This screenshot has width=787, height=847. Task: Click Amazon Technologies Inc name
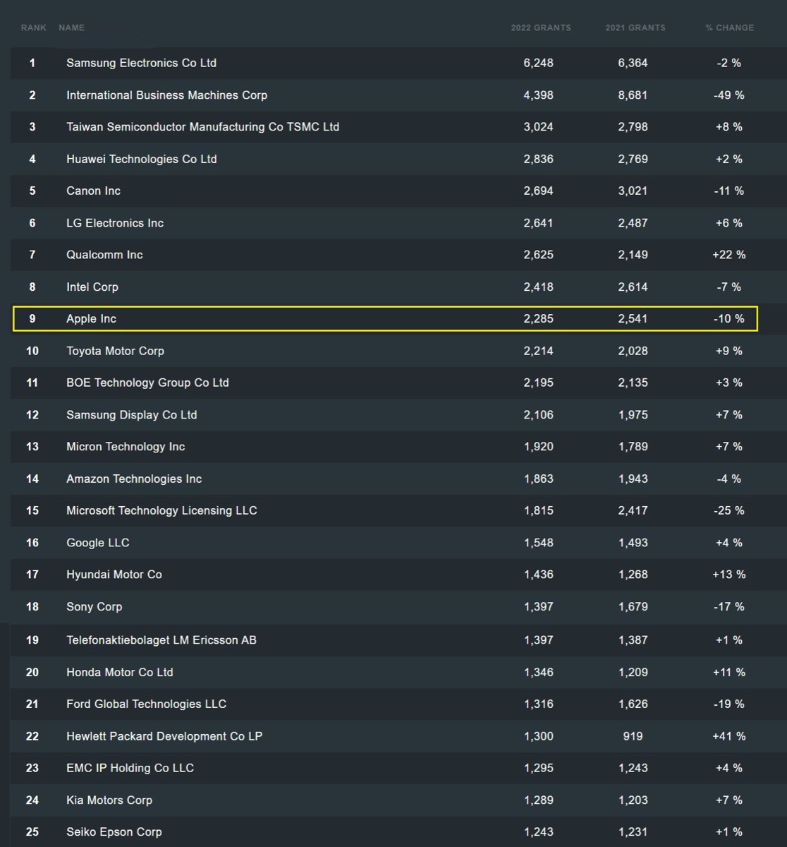click(x=134, y=479)
